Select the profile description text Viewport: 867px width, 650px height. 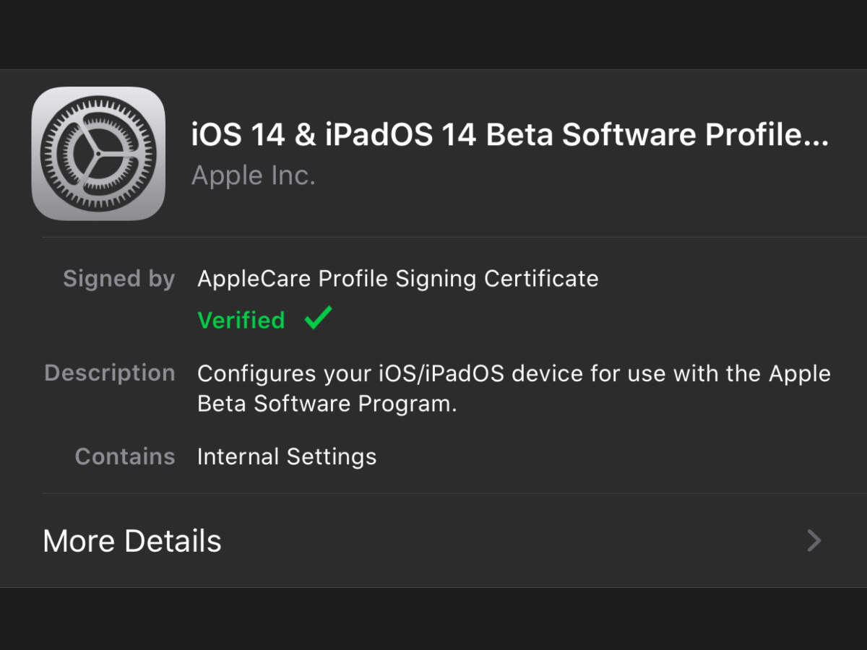point(514,388)
